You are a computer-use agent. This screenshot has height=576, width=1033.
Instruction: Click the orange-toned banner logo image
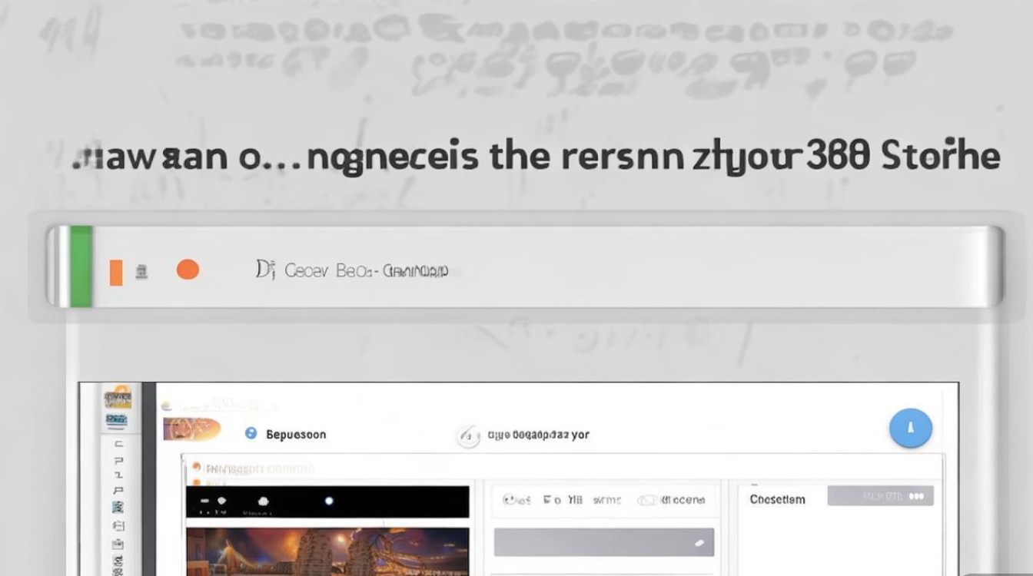click(x=191, y=429)
